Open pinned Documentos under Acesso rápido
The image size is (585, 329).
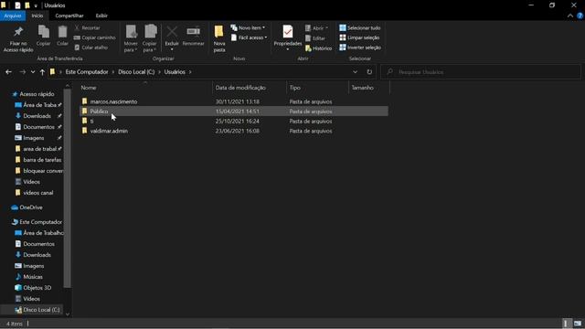coord(38,127)
